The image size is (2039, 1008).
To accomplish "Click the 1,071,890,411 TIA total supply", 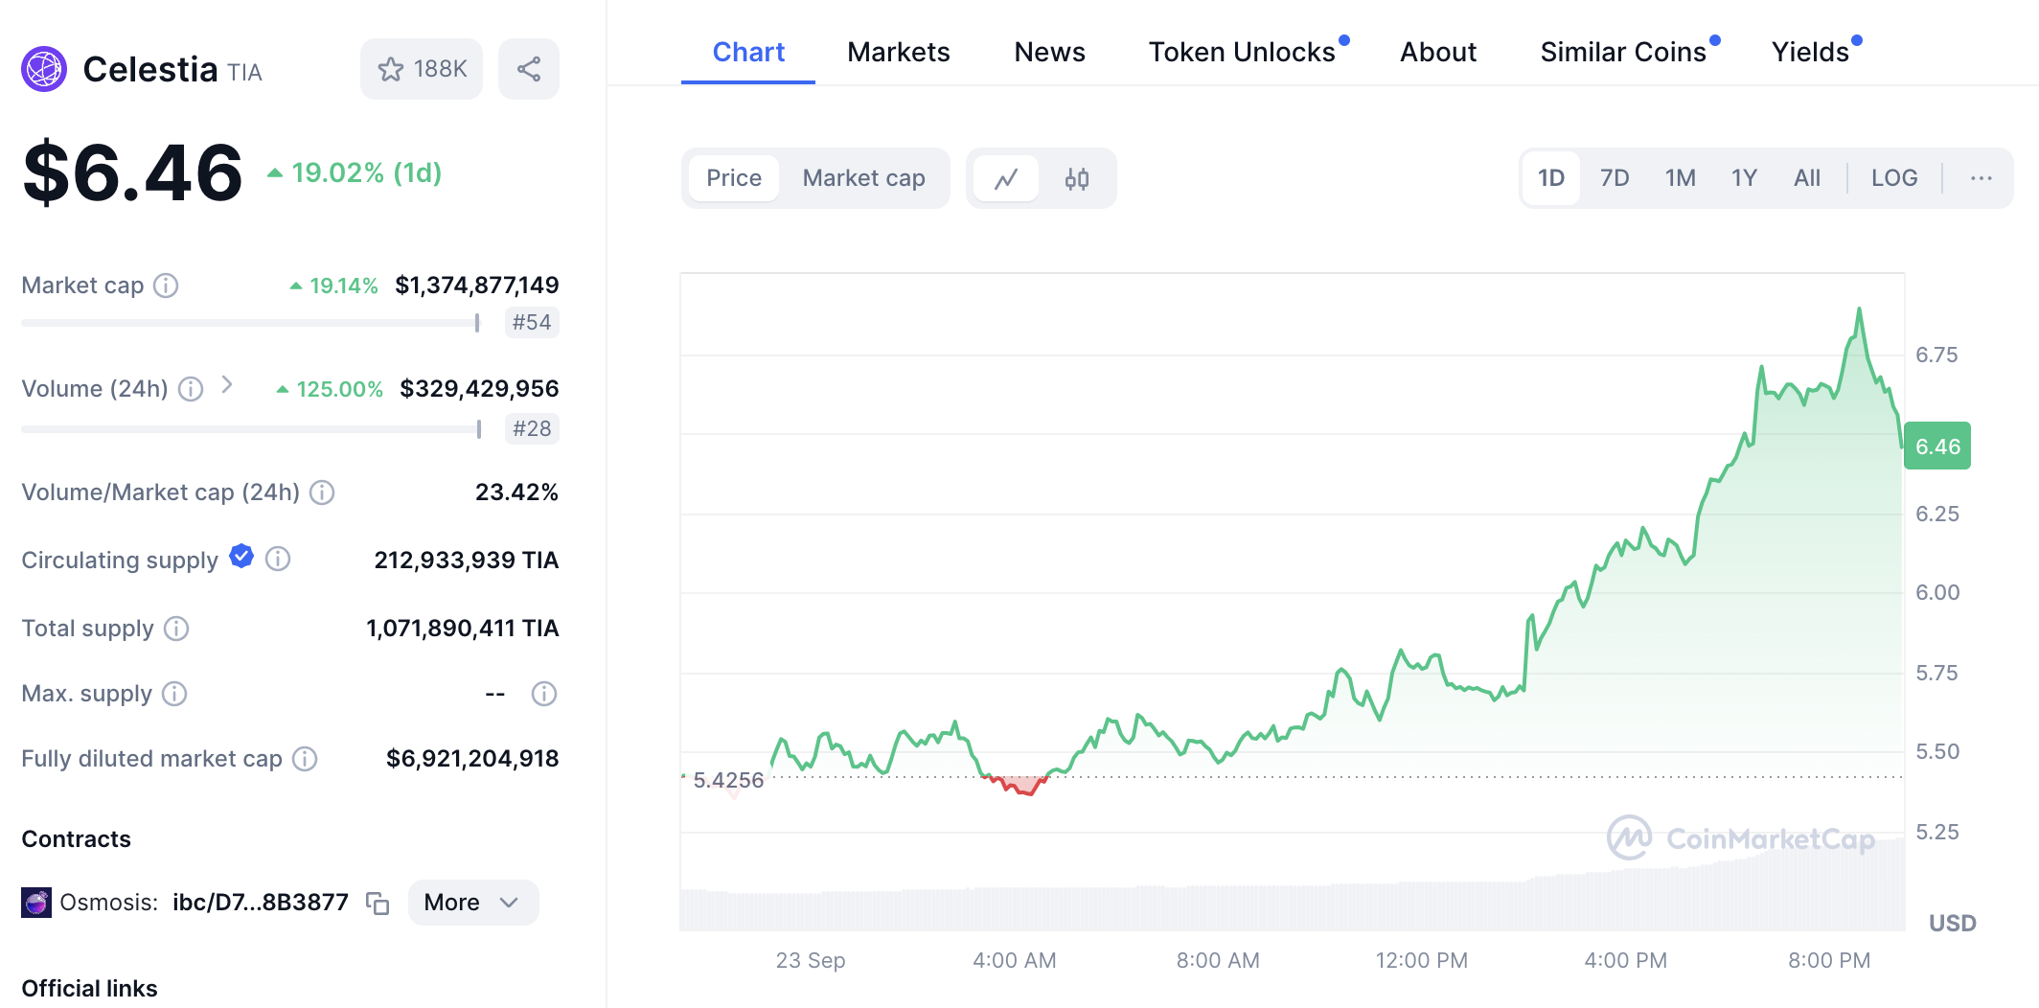I will coord(463,629).
